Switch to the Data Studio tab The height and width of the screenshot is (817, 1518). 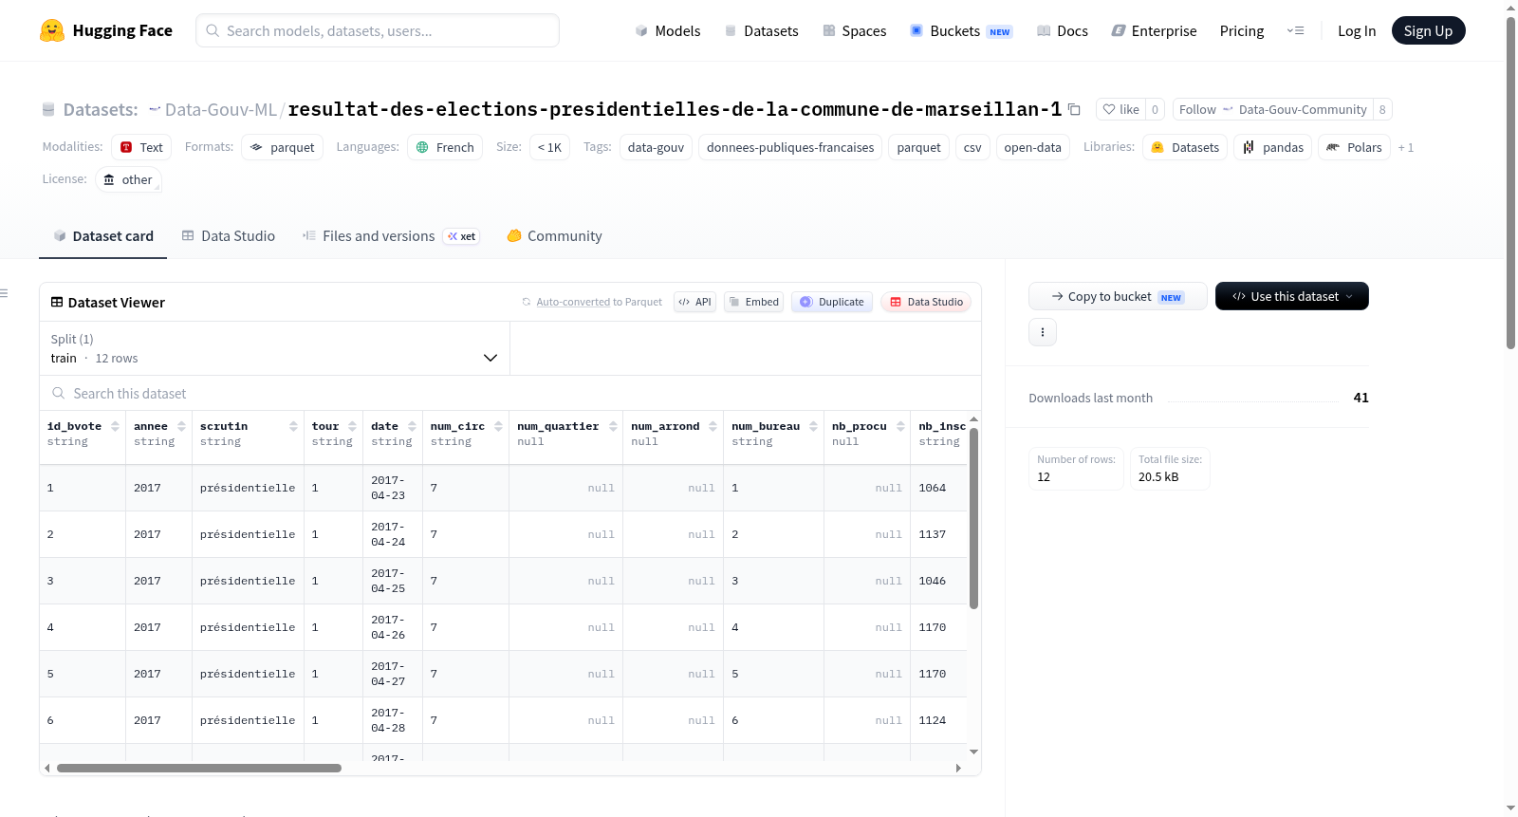229,235
